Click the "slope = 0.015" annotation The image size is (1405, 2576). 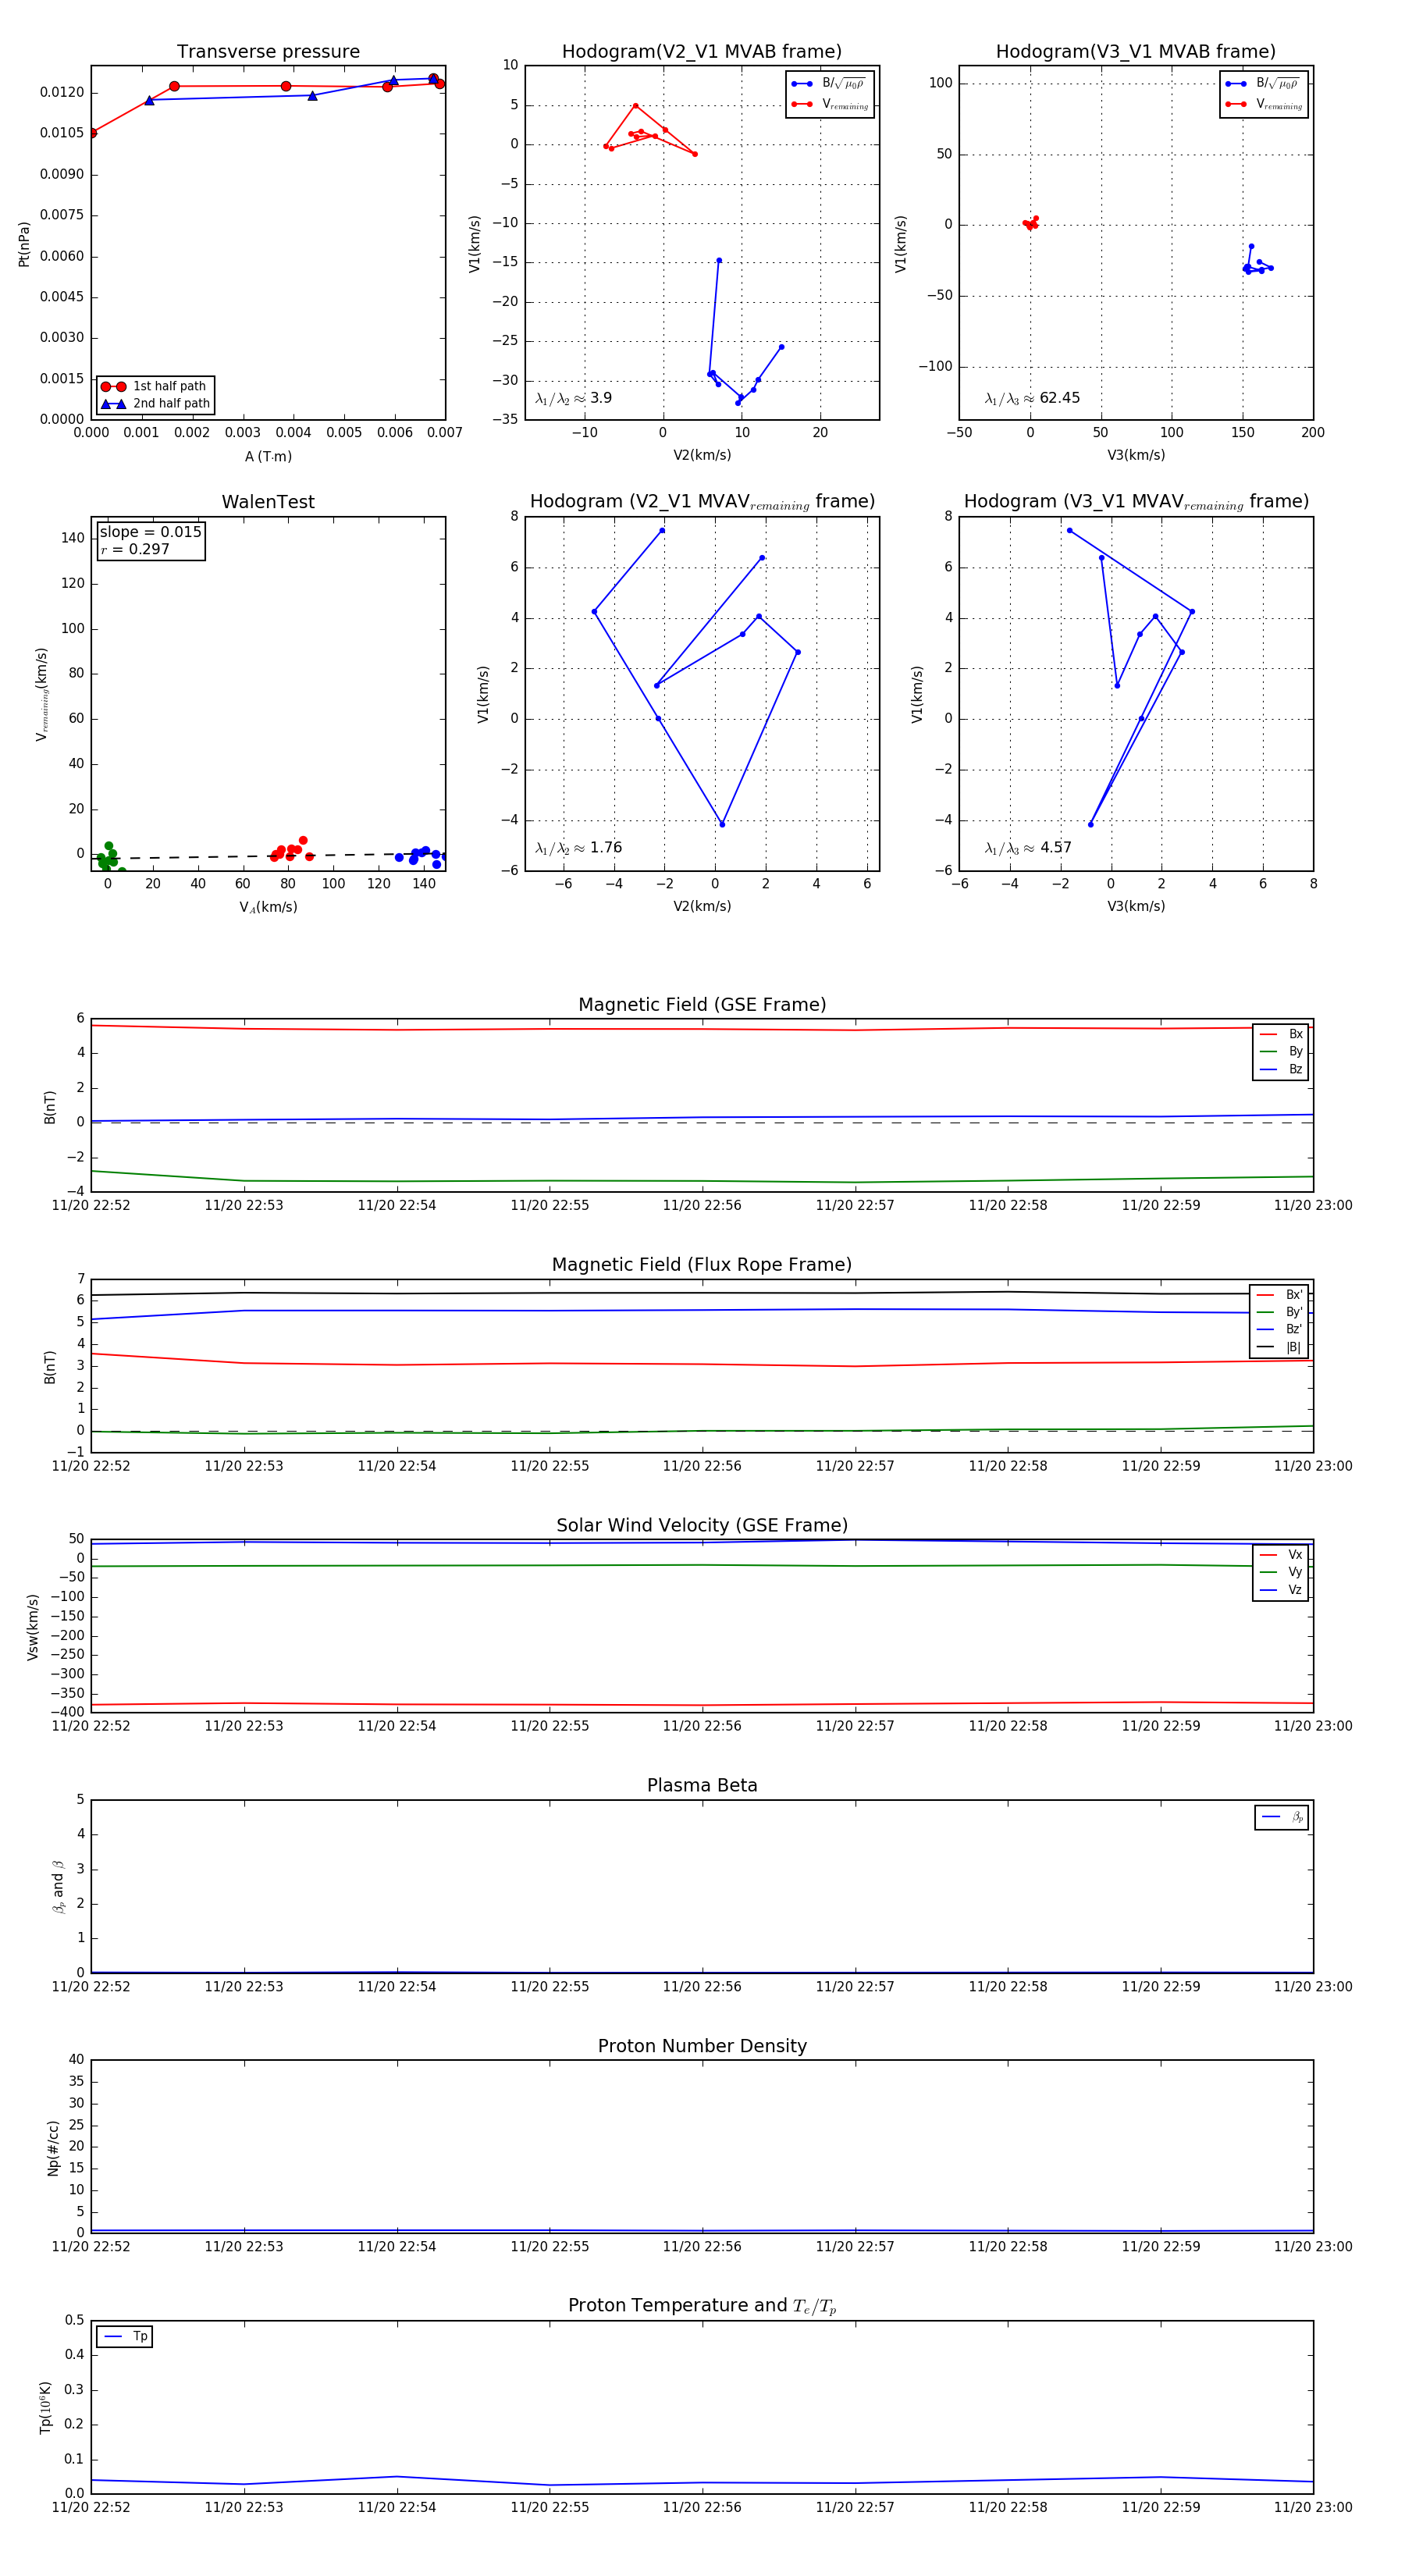(x=150, y=532)
